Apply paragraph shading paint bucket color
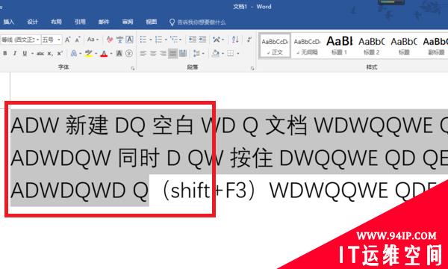This screenshot has height=269, width=448. (x=216, y=54)
